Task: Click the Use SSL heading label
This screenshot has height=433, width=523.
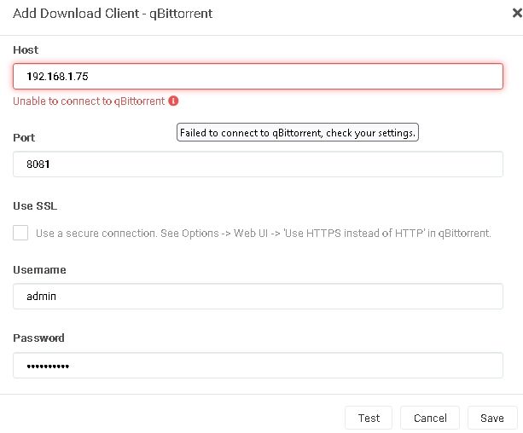Action: [x=35, y=206]
